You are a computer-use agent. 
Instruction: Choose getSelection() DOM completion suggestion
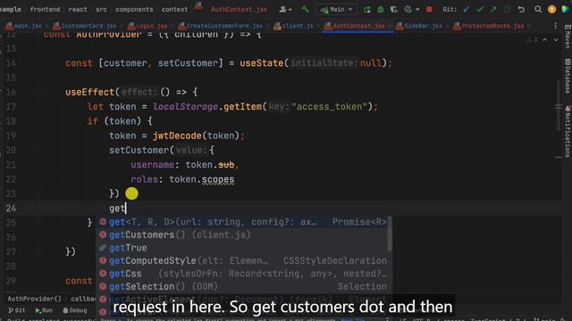[x=242, y=286]
